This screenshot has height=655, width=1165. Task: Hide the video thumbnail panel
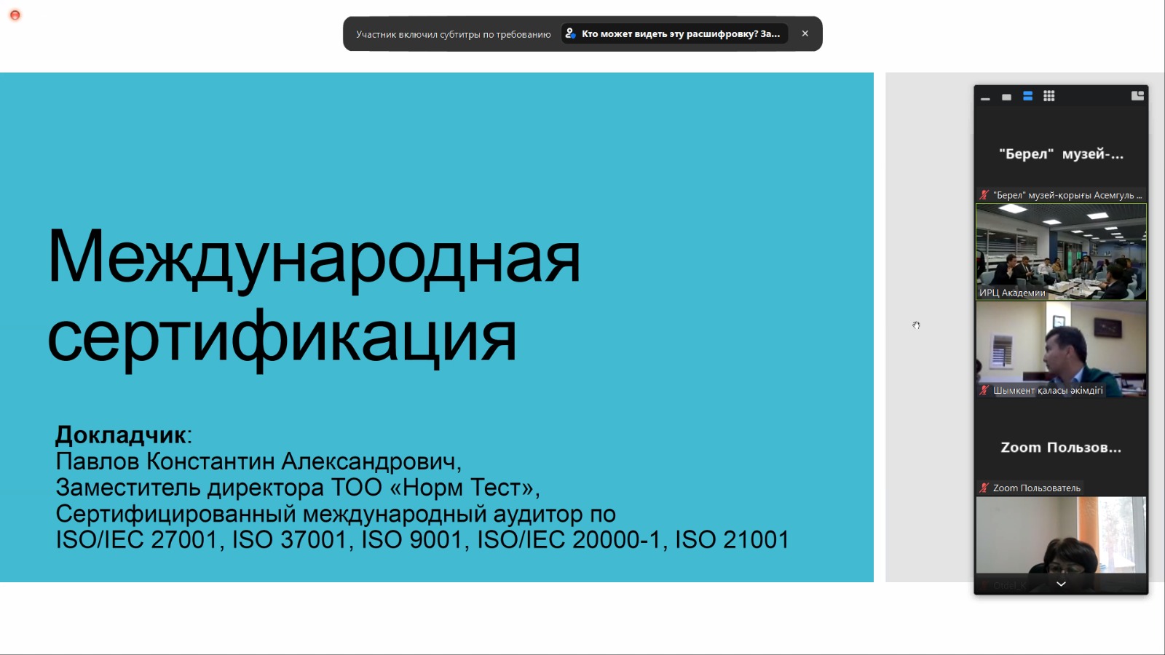(985, 97)
